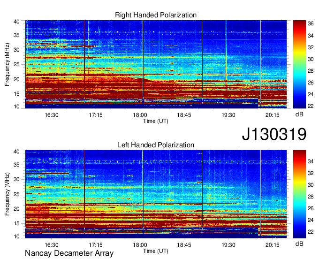Click the 10 MHz frequency tick of the left-handed plot
The width and height of the screenshot is (319, 259).
click(16, 236)
